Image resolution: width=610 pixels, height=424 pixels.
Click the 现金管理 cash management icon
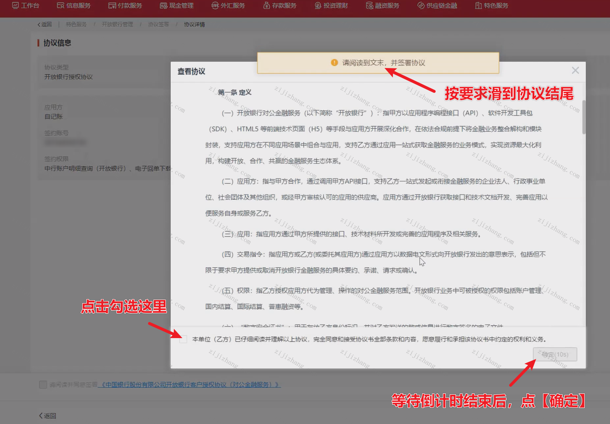tap(163, 5)
